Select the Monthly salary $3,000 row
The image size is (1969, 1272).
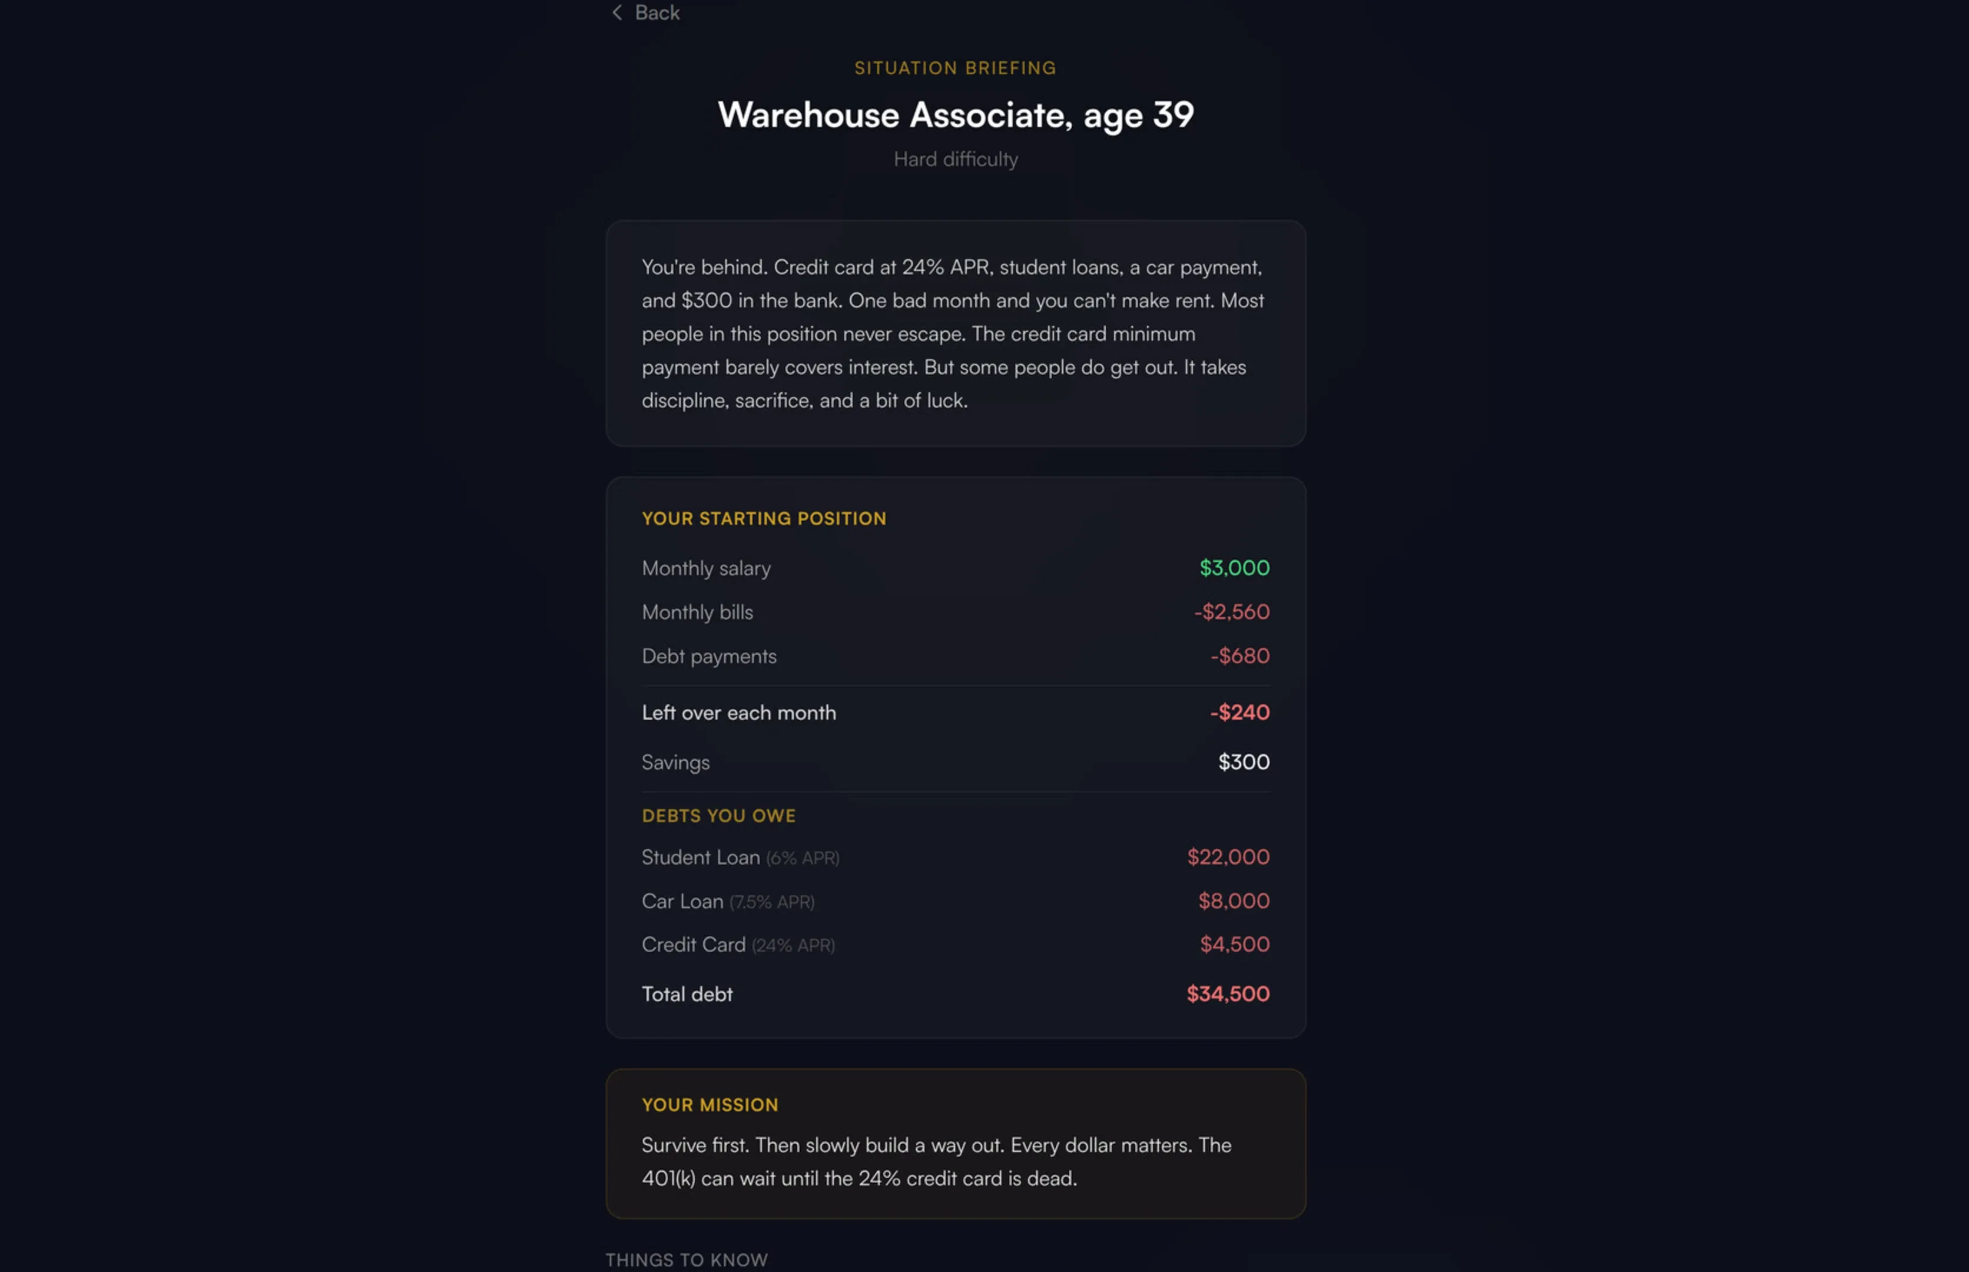coord(956,568)
